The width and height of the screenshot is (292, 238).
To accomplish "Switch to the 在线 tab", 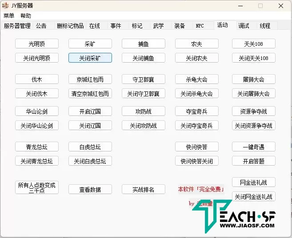I will (97, 26).
